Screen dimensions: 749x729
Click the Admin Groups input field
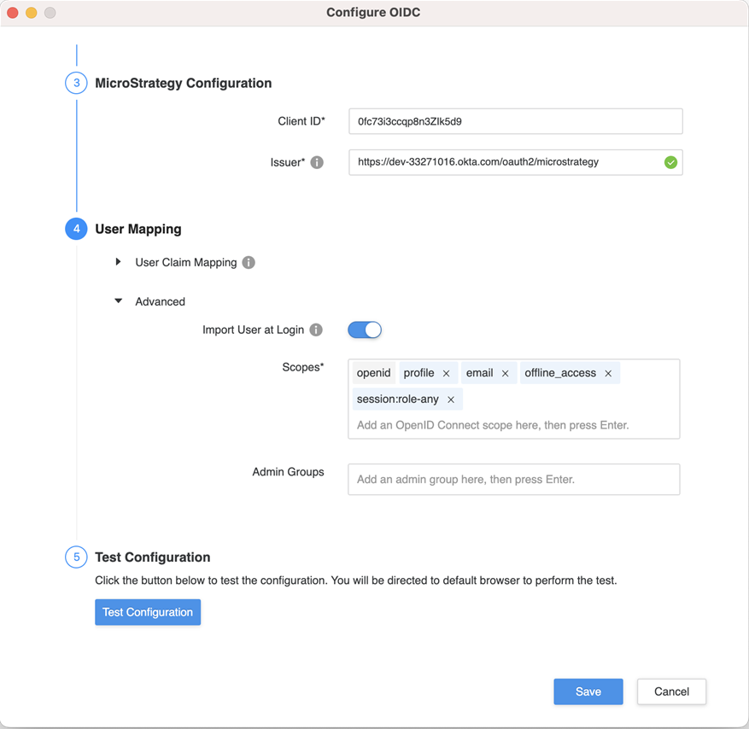(512, 479)
